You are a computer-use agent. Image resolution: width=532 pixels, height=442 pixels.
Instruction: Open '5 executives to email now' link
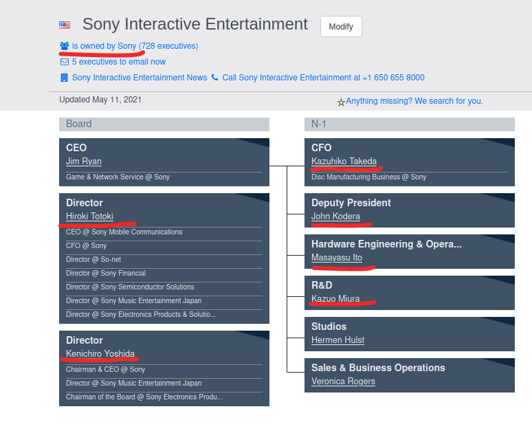click(119, 62)
